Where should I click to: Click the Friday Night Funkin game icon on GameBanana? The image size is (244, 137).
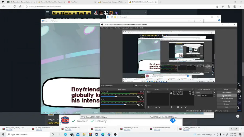tap(96, 13)
